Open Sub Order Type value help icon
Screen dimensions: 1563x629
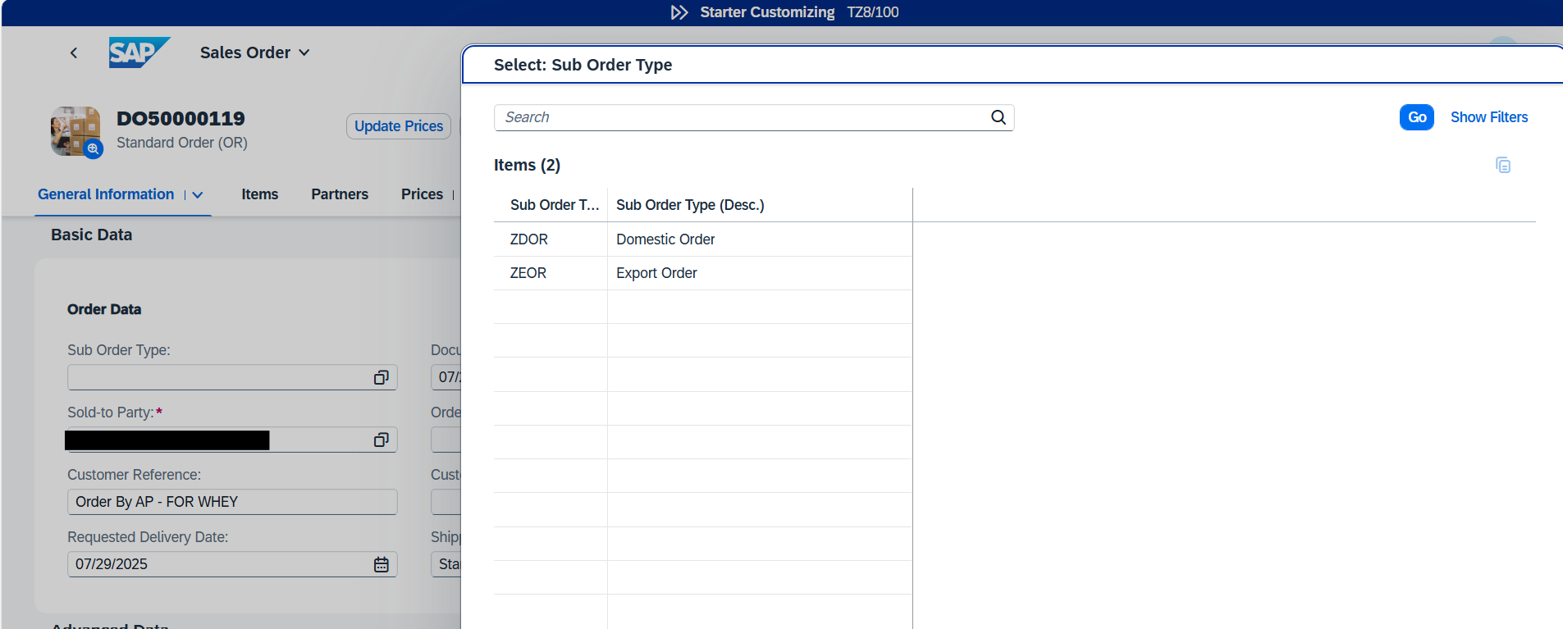(x=382, y=377)
